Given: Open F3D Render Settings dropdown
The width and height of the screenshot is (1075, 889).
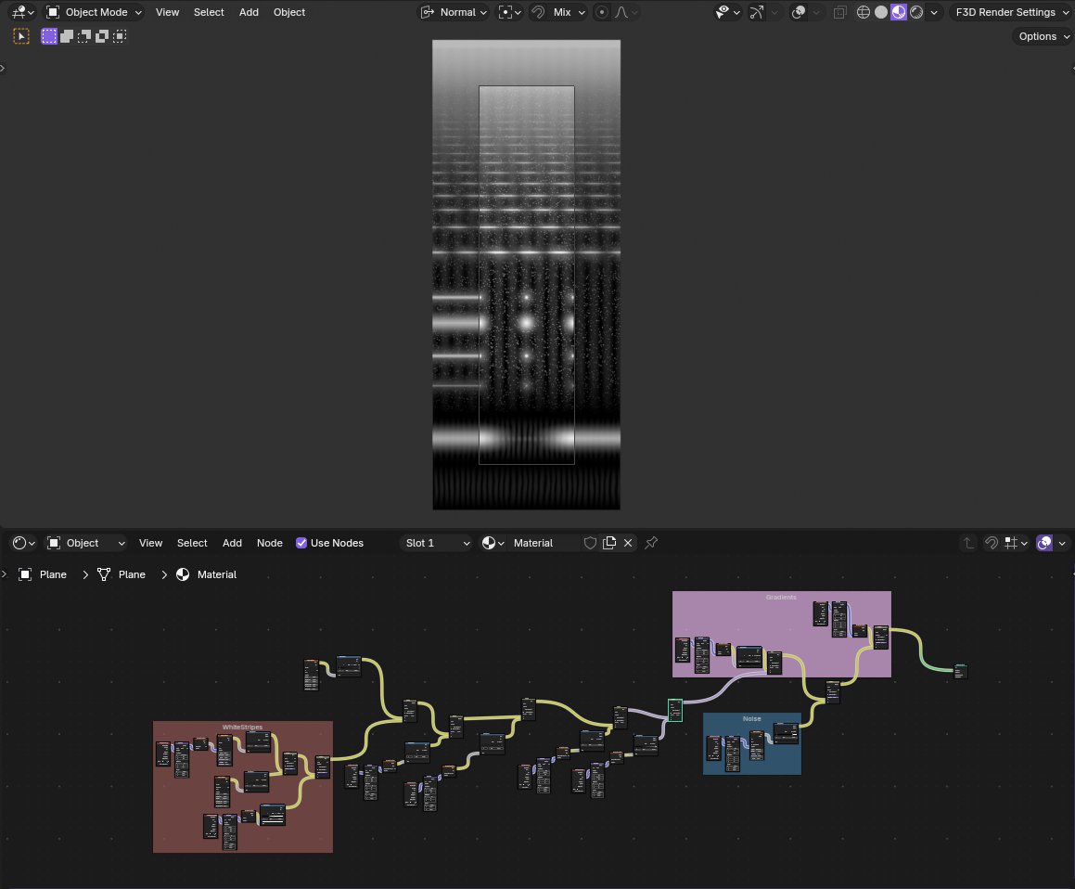Looking at the screenshot, I should click(x=1011, y=12).
